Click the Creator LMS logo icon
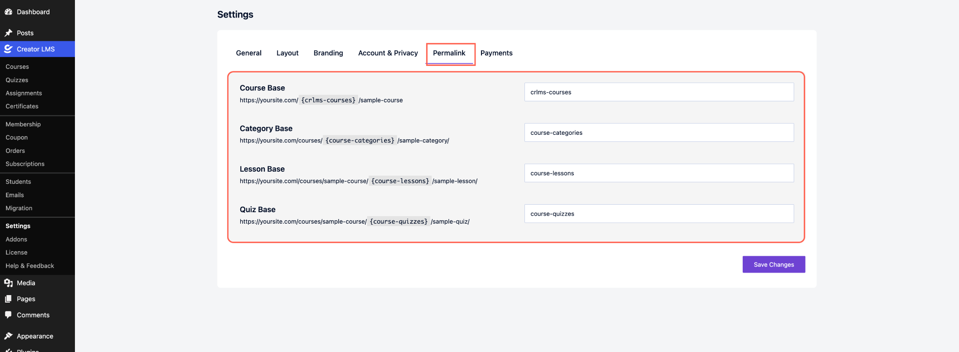959x352 pixels. [x=8, y=49]
